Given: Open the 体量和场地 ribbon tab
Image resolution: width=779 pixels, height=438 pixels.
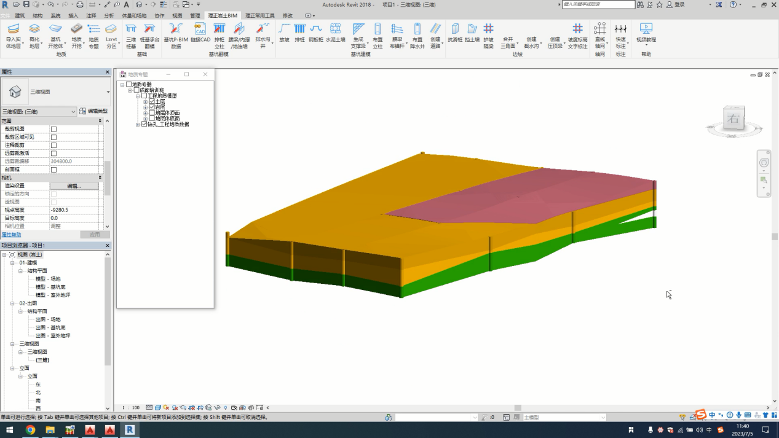Looking at the screenshot, I should pos(134,15).
